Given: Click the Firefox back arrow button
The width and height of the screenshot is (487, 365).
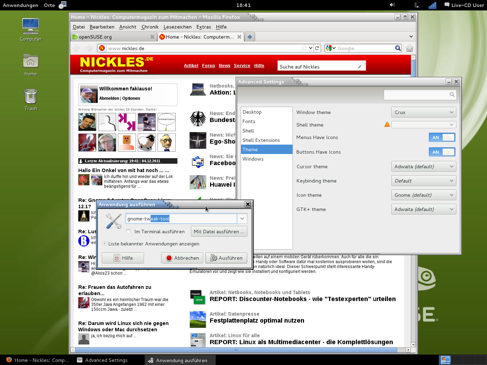Looking at the screenshot, I should [x=77, y=48].
